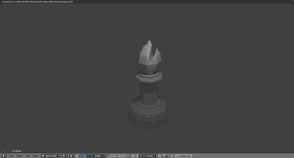Screen dimensions: 294x158
Task: Open the Global transform orientation dropdown
Action: click(100, 156)
